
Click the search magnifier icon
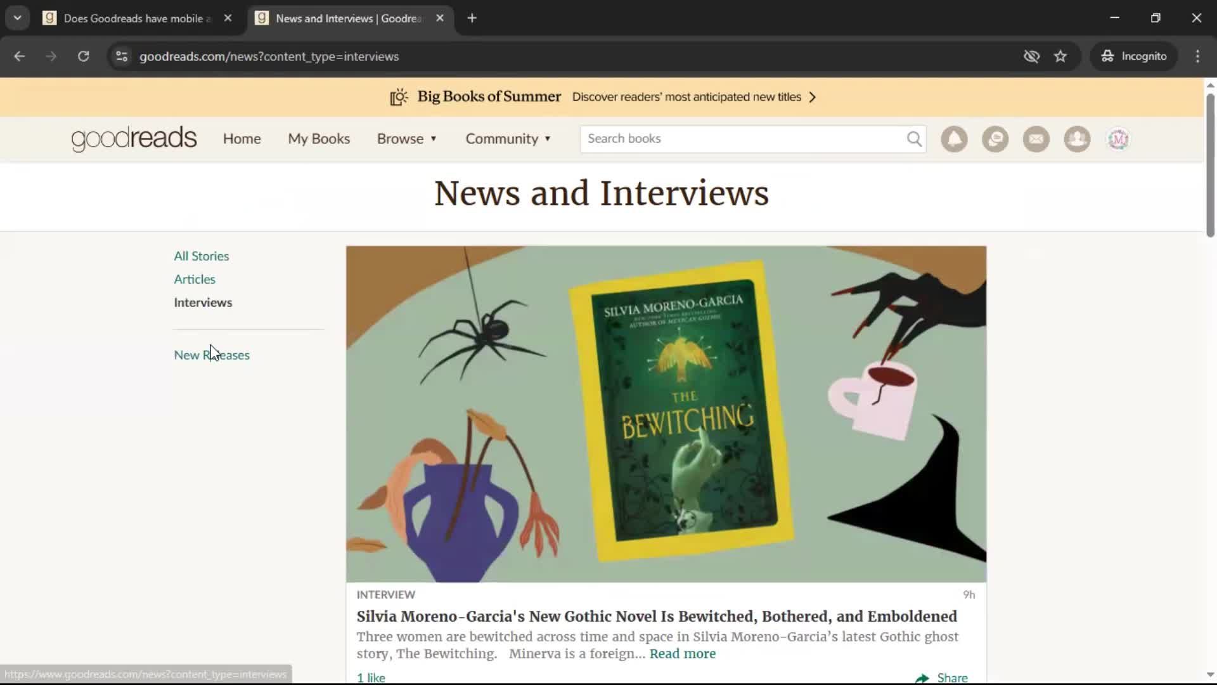(914, 139)
